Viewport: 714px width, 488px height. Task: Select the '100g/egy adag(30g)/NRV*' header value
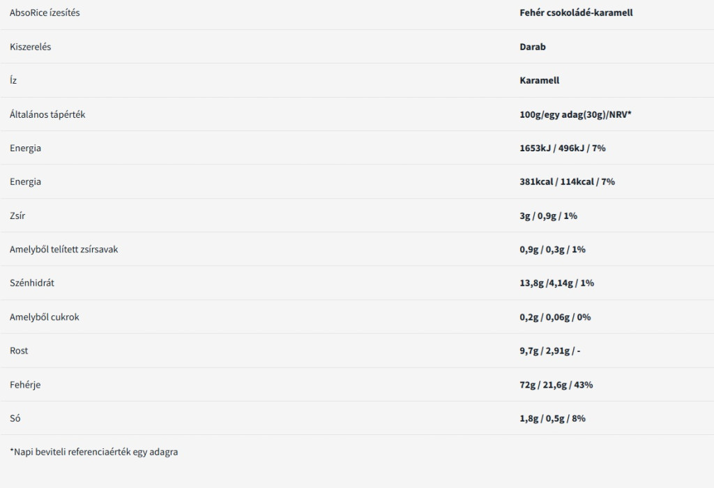pyautogui.click(x=575, y=114)
